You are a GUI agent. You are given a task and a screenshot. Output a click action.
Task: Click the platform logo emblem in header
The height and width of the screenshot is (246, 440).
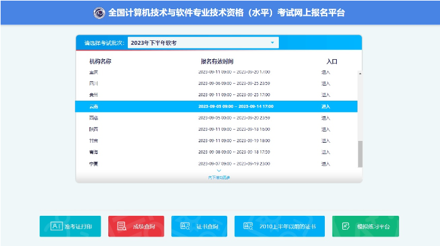pos(99,13)
